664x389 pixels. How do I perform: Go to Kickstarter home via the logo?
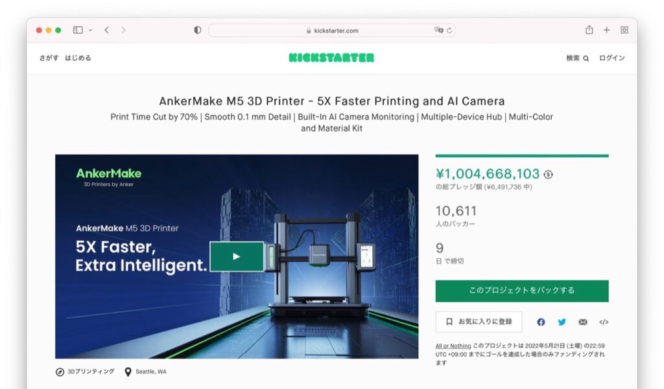[x=332, y=58]
